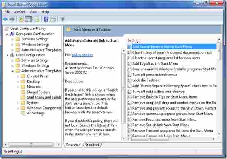Expand the Desktop folder arrow

click(18, 82)
